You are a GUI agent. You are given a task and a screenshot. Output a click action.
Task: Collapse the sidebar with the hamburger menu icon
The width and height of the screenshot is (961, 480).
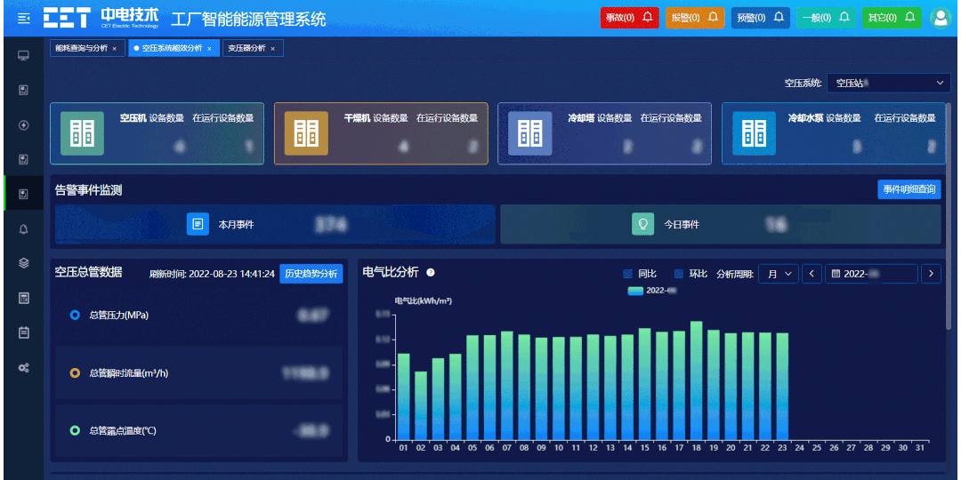(23, 18)
